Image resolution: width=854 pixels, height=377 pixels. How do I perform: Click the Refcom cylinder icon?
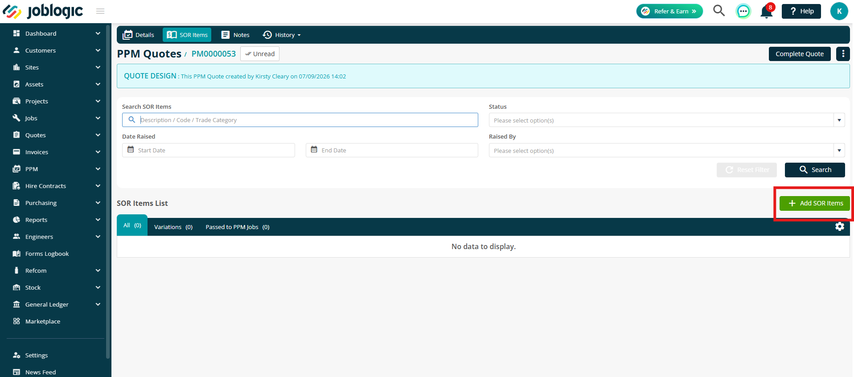pos(16,270)
